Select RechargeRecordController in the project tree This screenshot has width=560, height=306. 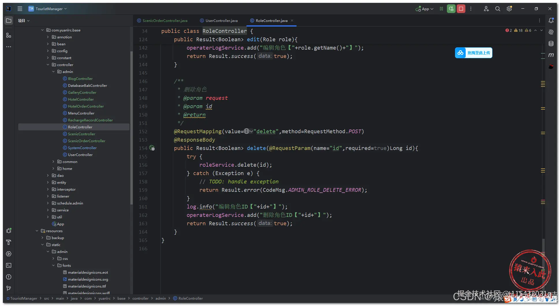[90, 120]
